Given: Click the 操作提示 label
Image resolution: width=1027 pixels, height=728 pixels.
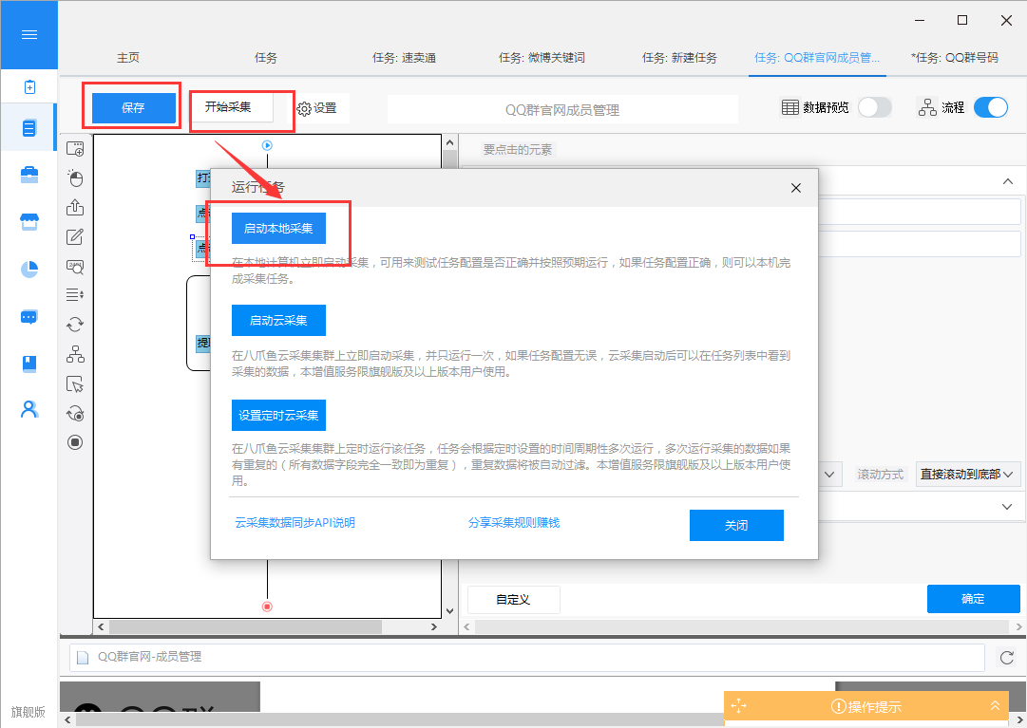Looking at the screenshot, I should click(874, 706).
